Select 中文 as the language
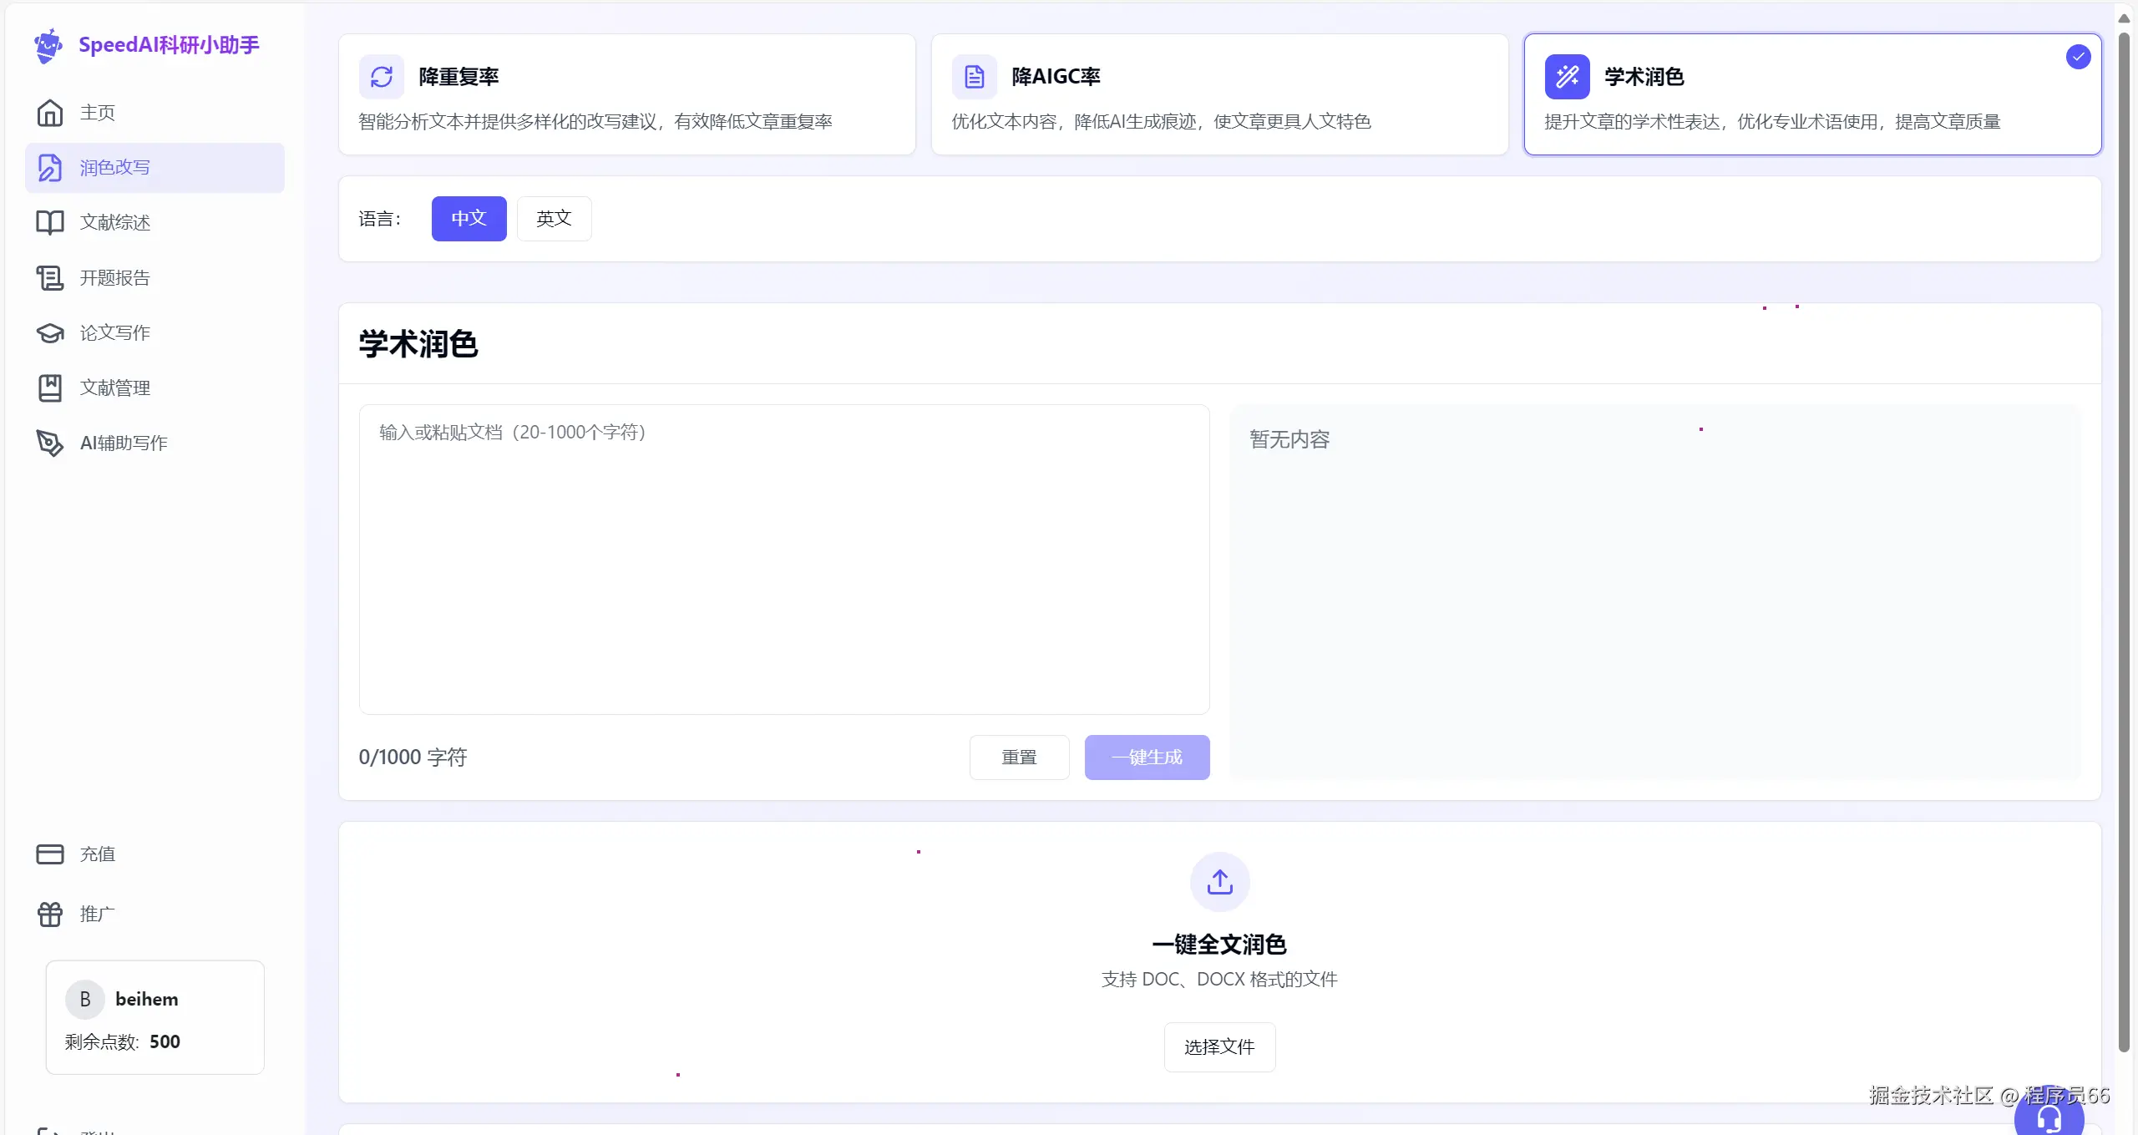Screen dimensions: 2138x1135 click(x=469, y=219)
